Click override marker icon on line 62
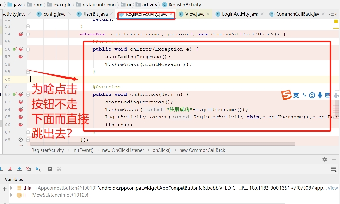Screen dimensions: 340x204 click(15, 94)
